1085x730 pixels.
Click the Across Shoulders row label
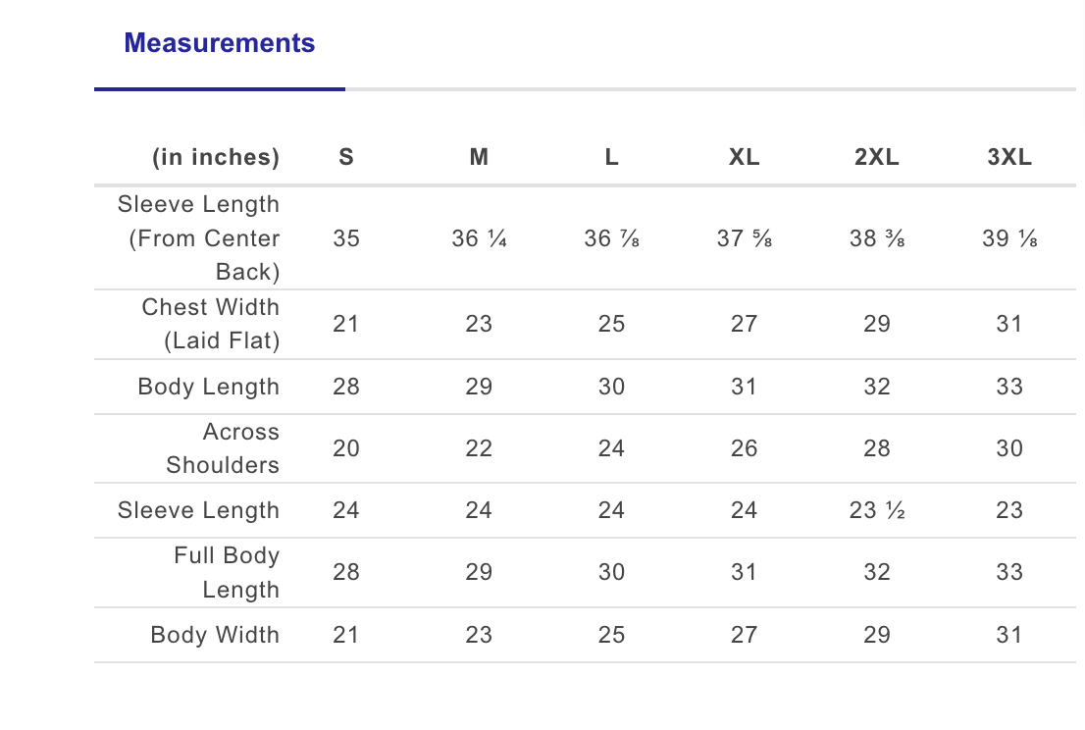[x=223, y=448]
